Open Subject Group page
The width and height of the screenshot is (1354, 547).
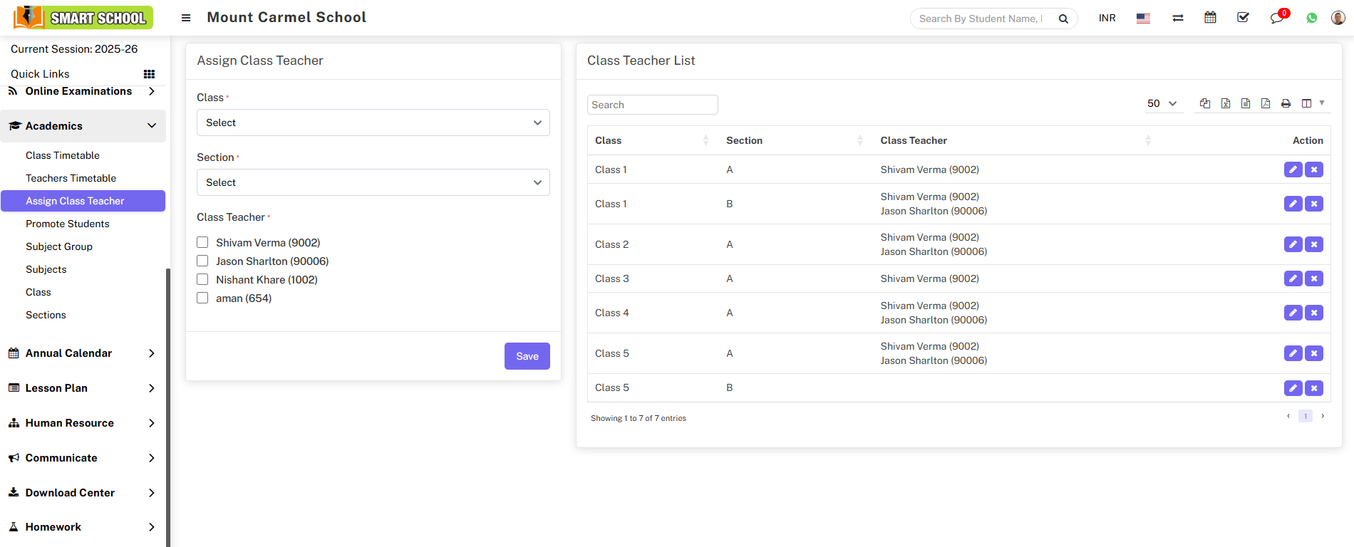[59, 246]
